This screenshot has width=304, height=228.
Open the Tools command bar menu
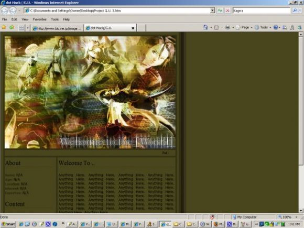[x=263, y=27]
